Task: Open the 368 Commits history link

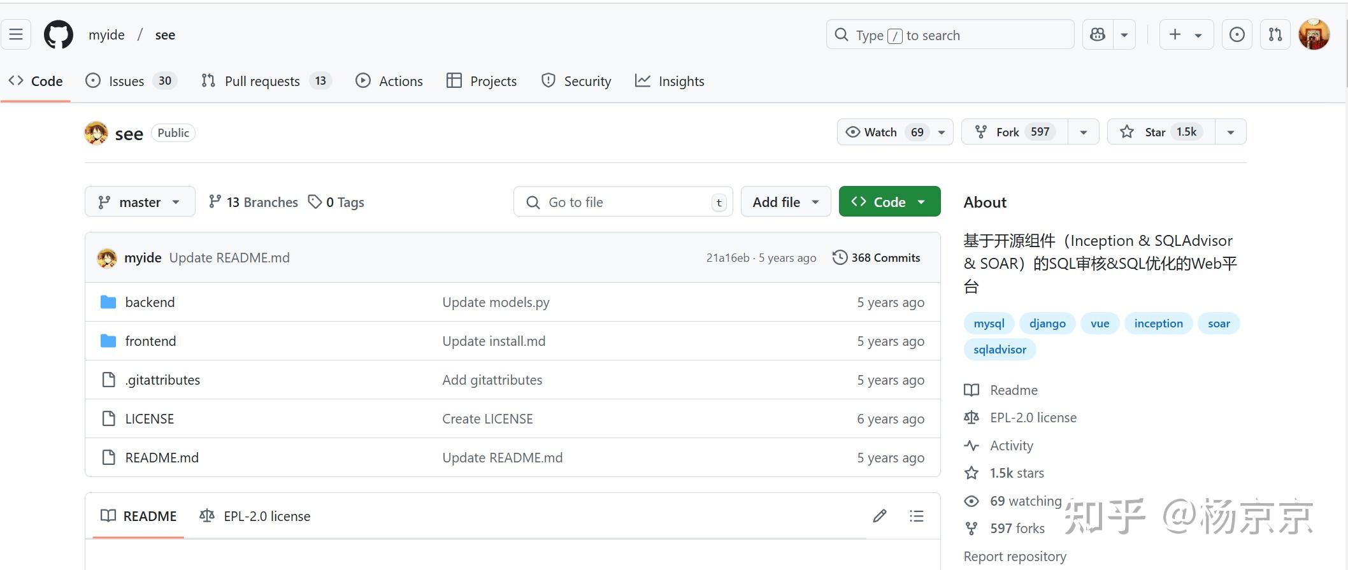Action: tap(877, 257)
